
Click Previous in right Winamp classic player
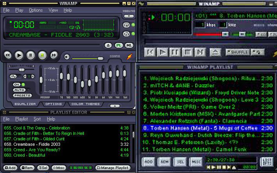pyautogui.click(x=150, y=52)
